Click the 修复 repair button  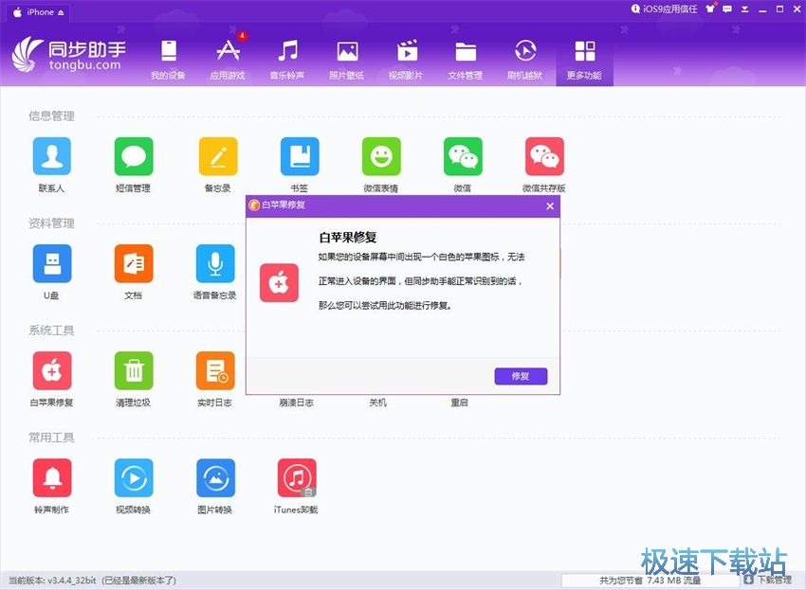coord(521,376)
